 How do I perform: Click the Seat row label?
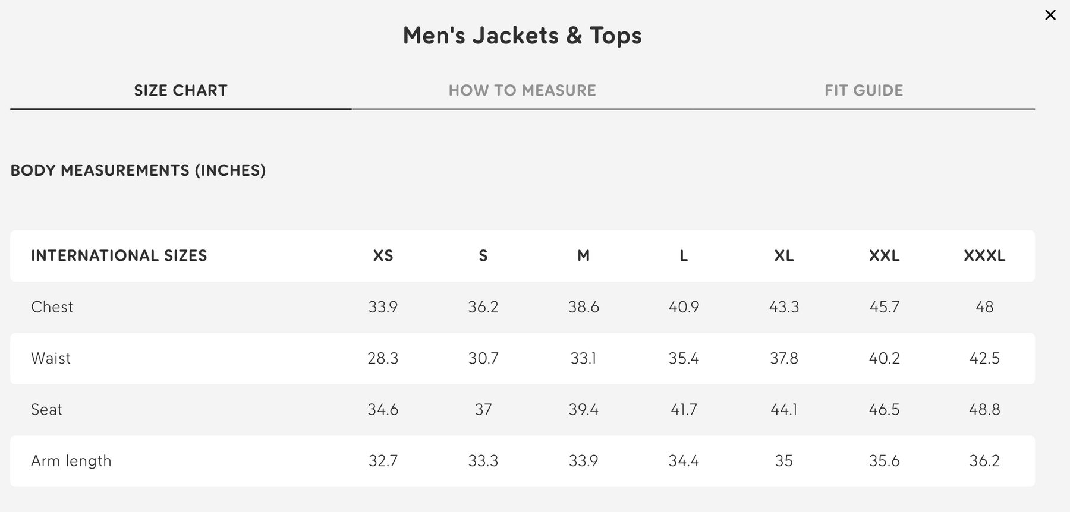(46, 410)
